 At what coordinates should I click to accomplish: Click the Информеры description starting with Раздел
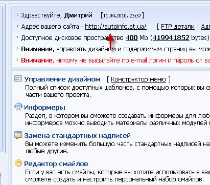pyautogui.click(x=118, y=119)
